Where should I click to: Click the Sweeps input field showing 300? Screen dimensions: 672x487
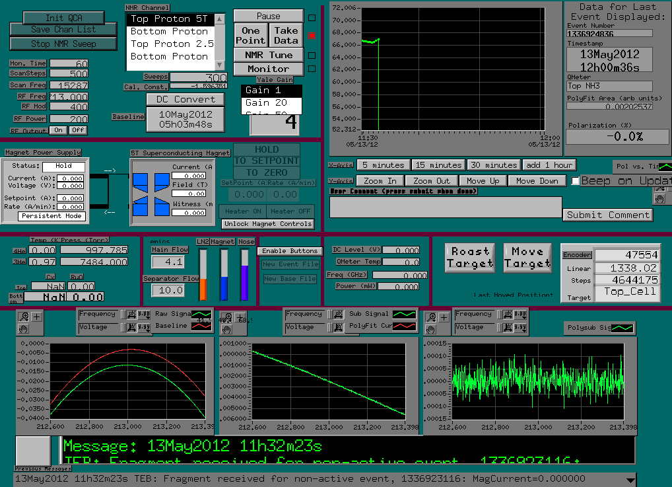click(x=199, y=77)
